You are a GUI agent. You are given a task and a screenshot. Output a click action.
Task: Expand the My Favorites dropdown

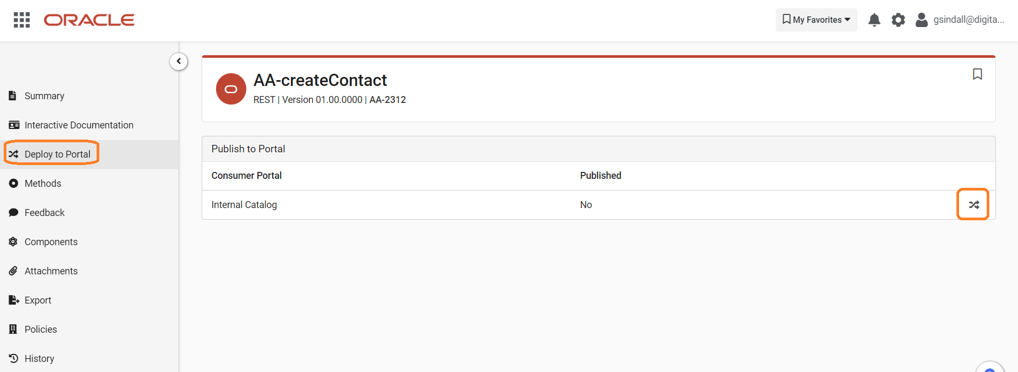816,20
